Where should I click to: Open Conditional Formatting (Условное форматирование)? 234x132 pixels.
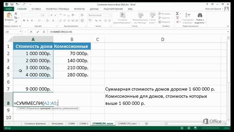click(x=122, y=18)
